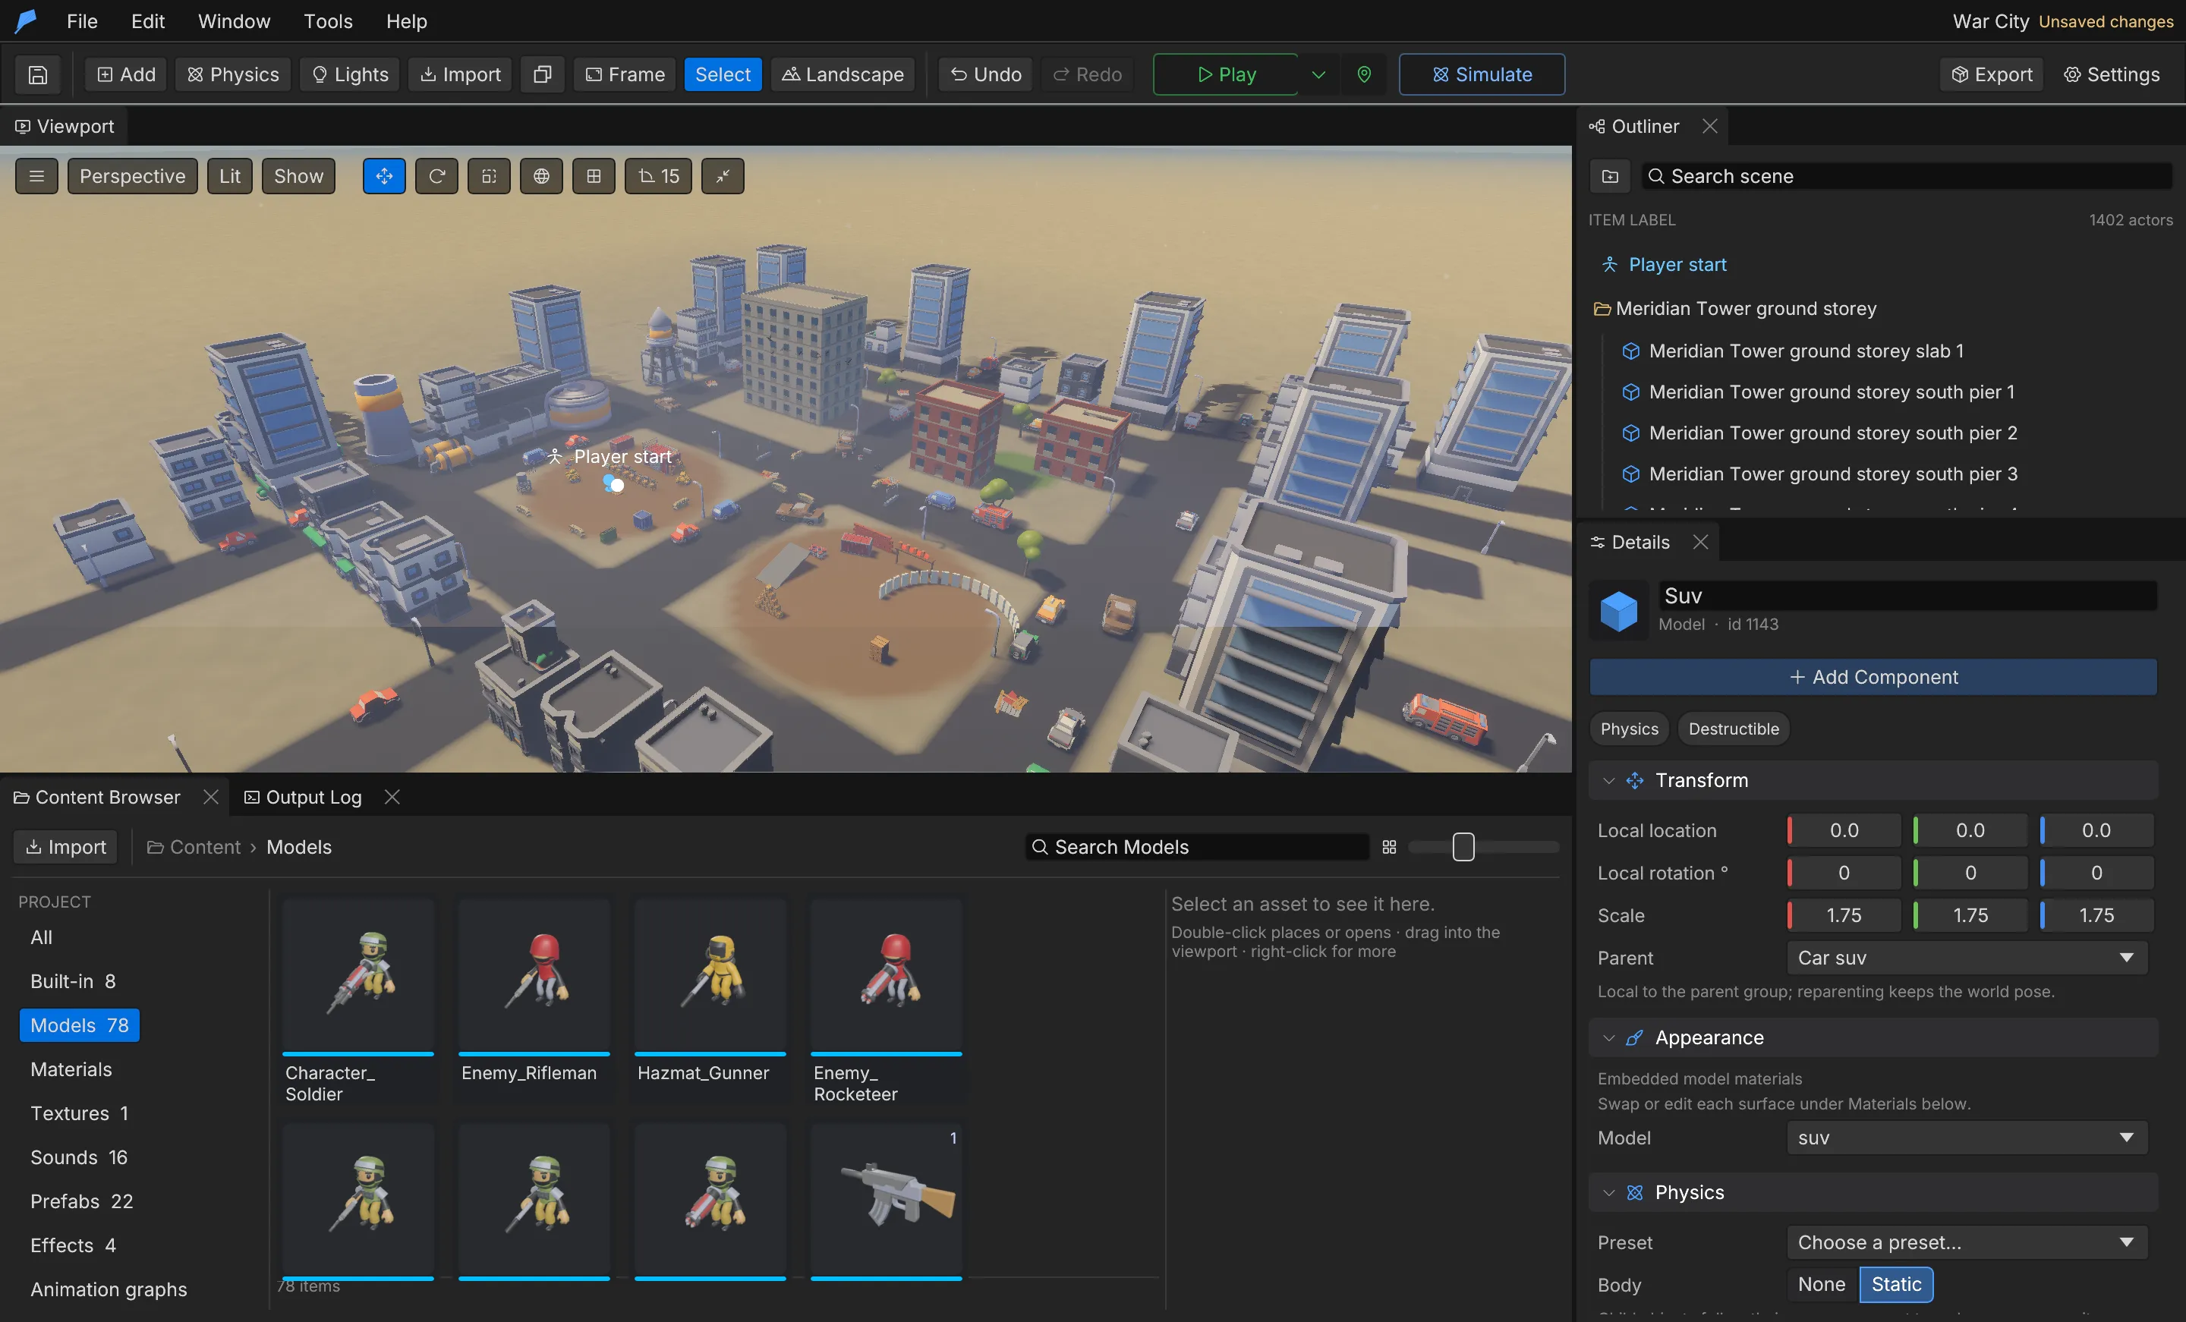This screenshot has width=2186, height=1322.
Task: Click the Export button
Action: pos(1992,74)
